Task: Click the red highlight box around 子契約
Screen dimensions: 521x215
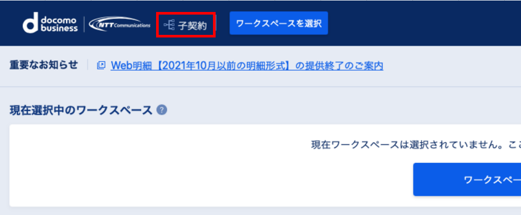Action: click(x=186, y=25)
